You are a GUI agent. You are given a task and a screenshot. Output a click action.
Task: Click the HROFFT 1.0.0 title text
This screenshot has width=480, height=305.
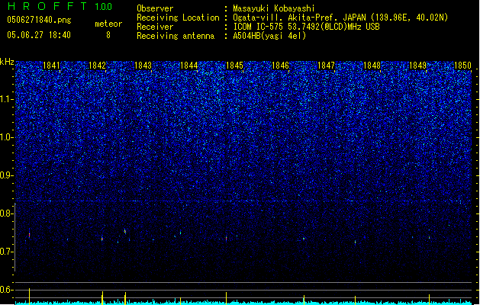click(60, 6)
